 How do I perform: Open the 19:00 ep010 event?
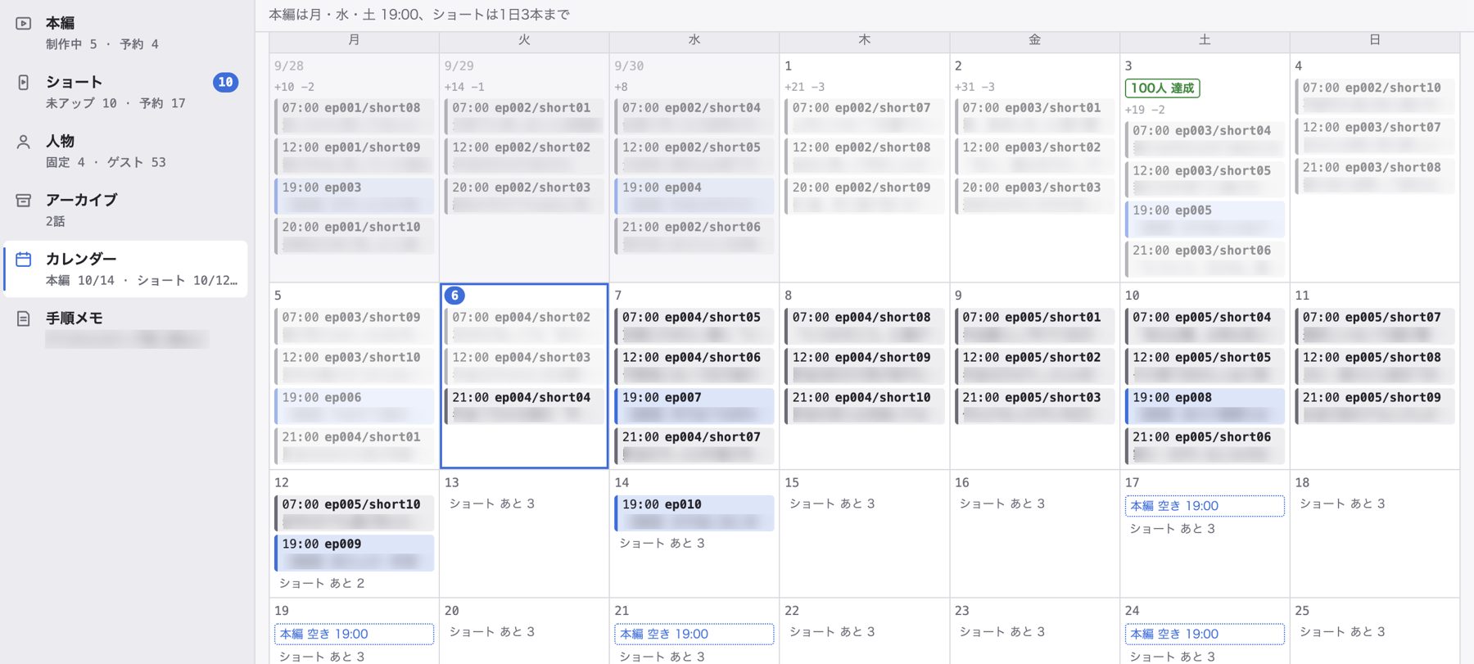coord(694,513)
